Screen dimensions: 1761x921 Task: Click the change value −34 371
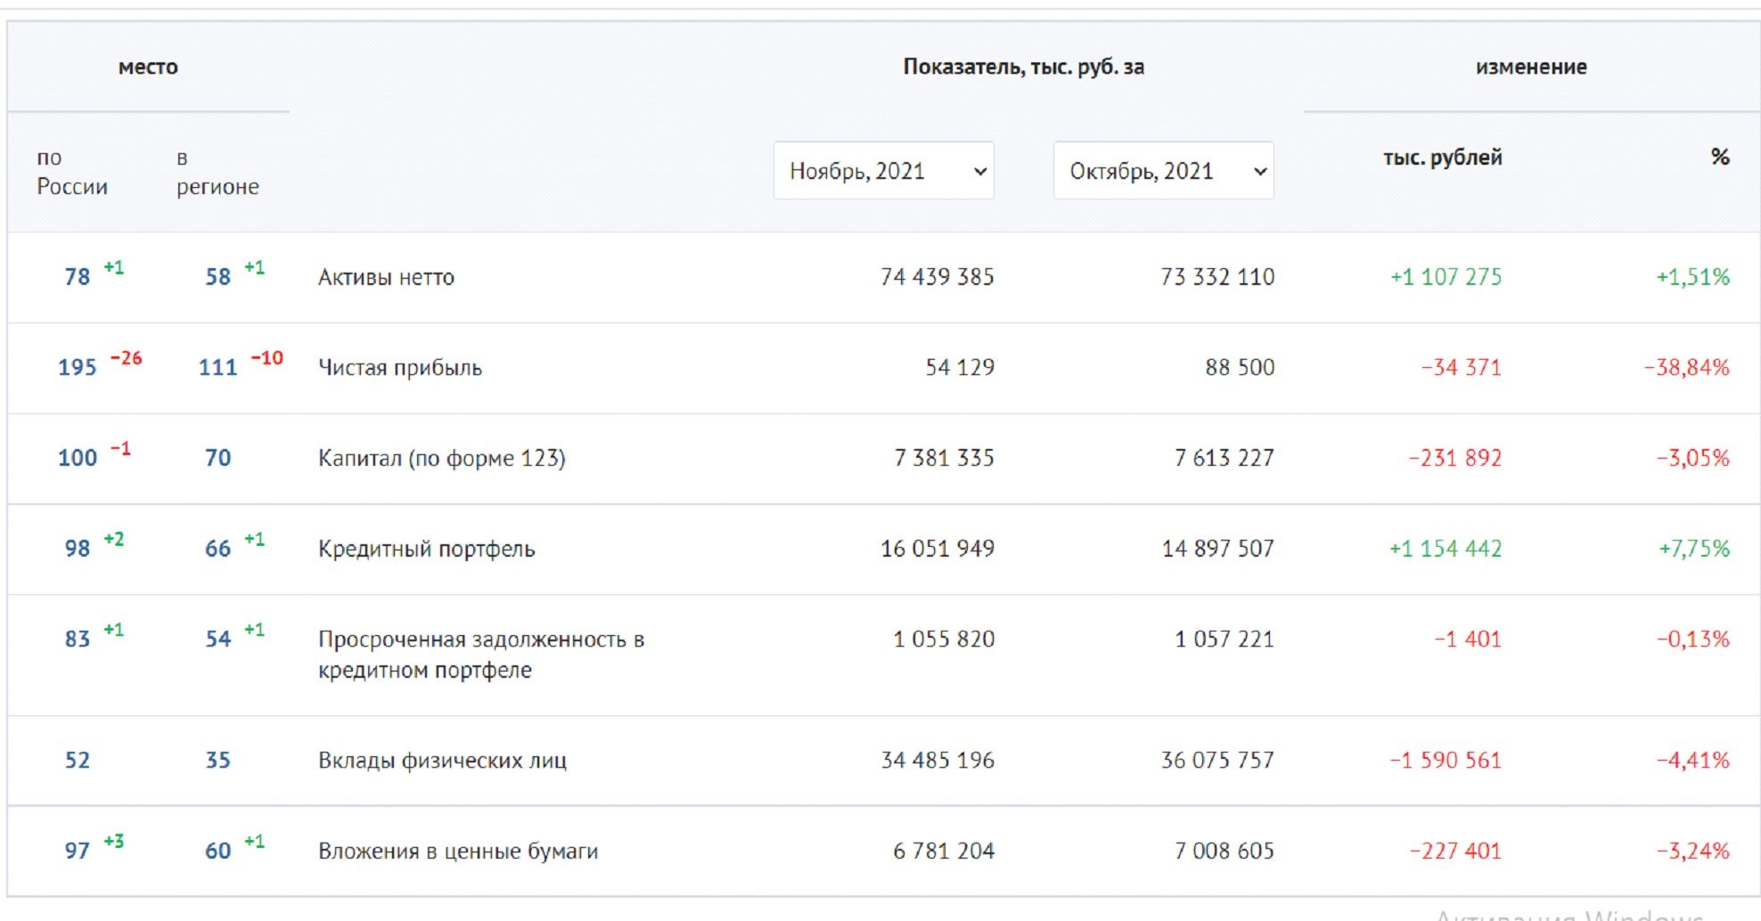pyautogui.click(x=1462, y=368)
